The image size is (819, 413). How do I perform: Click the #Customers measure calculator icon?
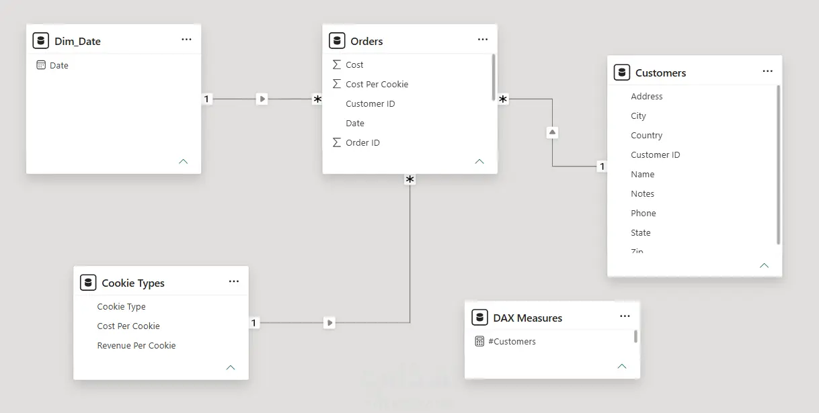coord(479,341)
